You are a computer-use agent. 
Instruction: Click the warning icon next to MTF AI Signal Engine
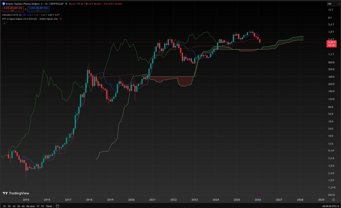[x=61, y=19]
